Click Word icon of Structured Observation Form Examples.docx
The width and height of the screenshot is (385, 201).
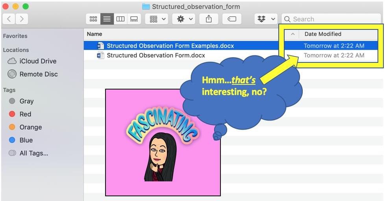100,46
